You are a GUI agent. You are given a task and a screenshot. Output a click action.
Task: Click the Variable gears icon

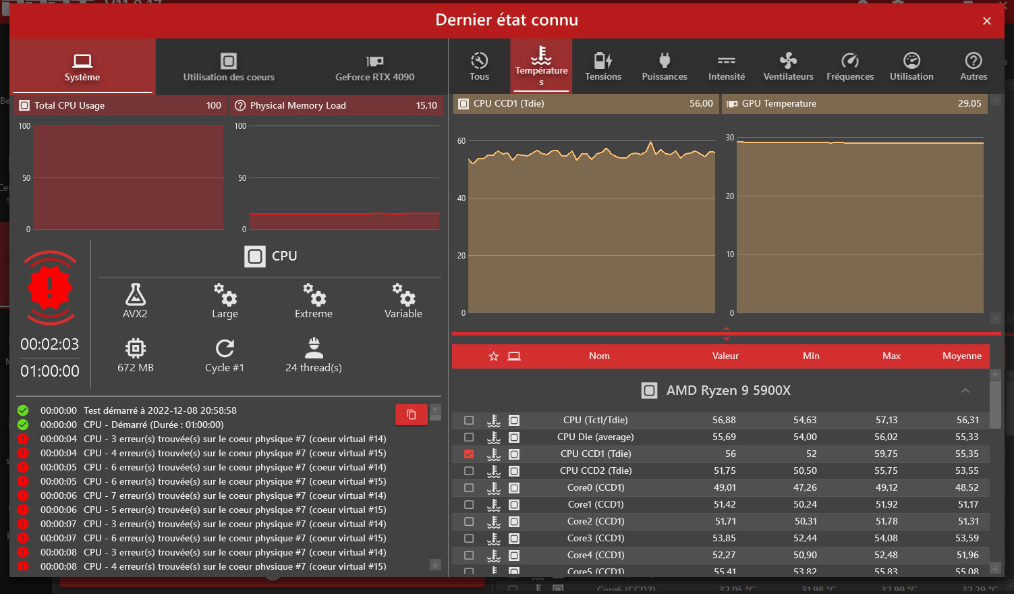tap(403, 295)
